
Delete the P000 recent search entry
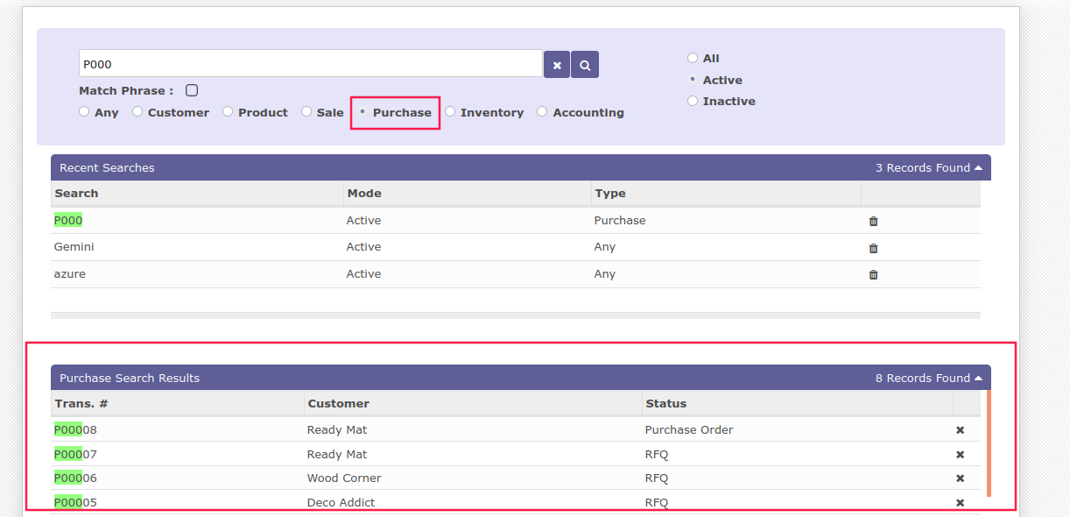point(873,222)
